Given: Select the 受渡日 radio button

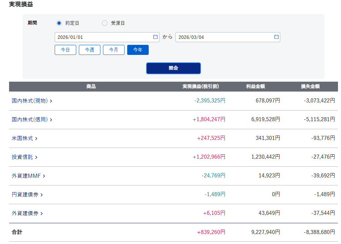Looking at the screenshot, I should [x=105, y=23].
